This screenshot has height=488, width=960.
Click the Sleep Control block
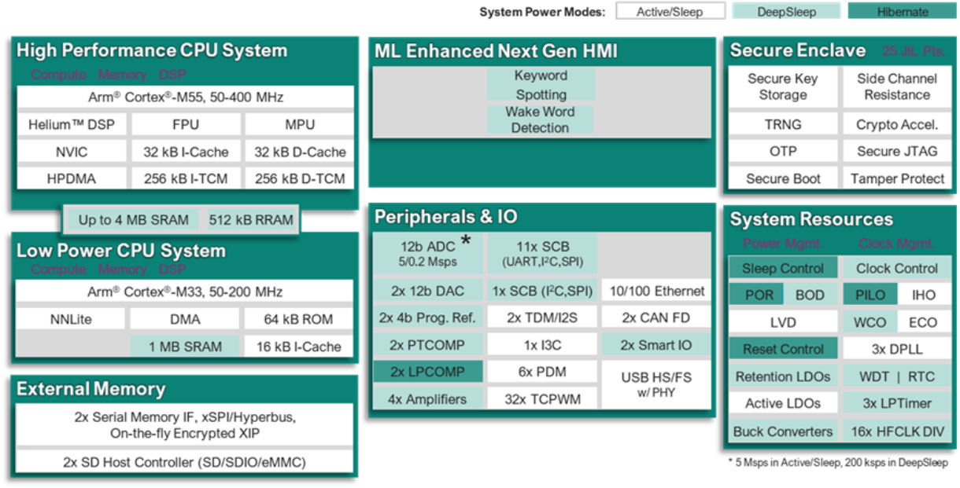coord(782,268)
